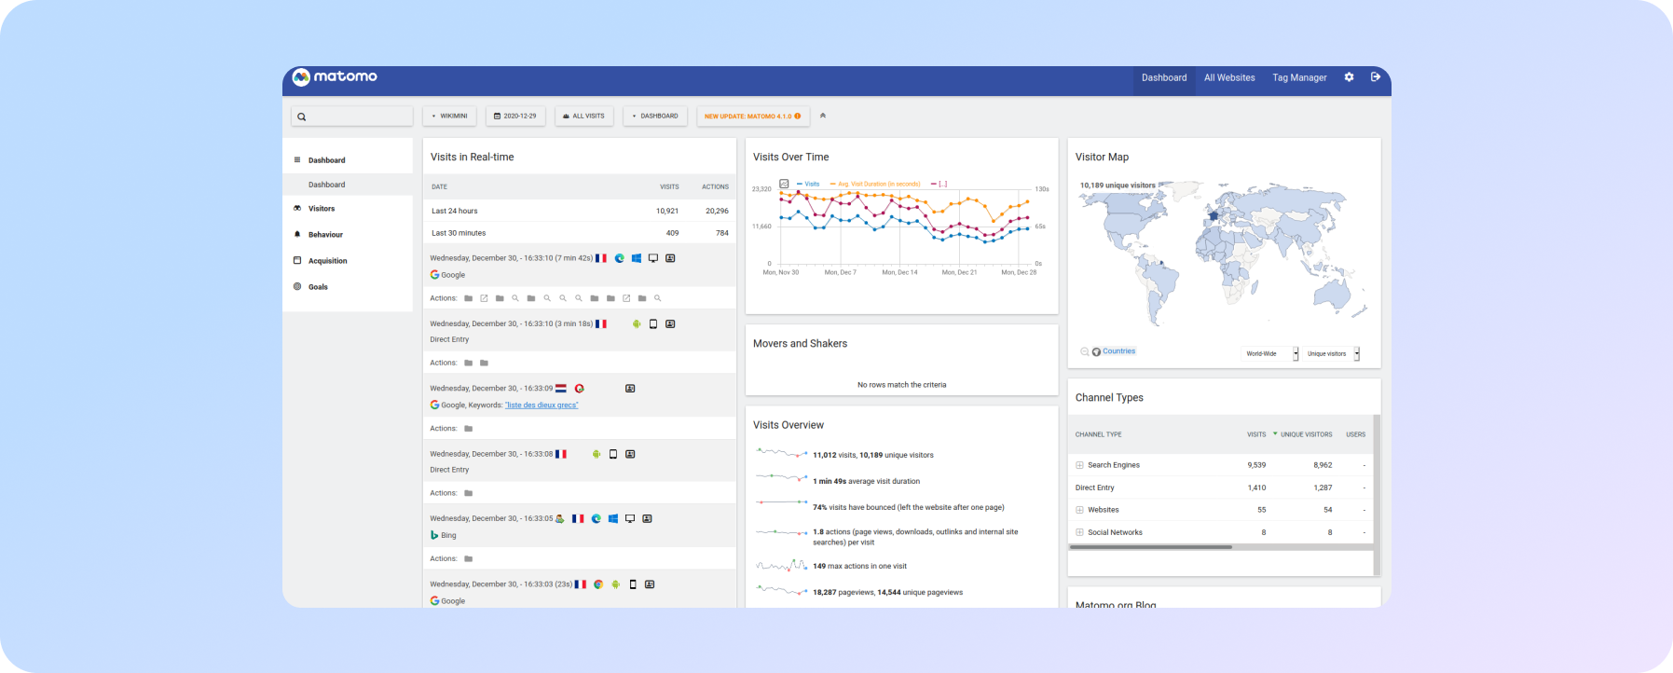Click zoom-out icon on Visitor Map

click(x=1084, y=351)
